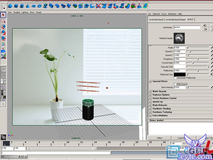Toggle the Hide Source checkbox
The width and height of the screenshot is (213, 160).
175,84
